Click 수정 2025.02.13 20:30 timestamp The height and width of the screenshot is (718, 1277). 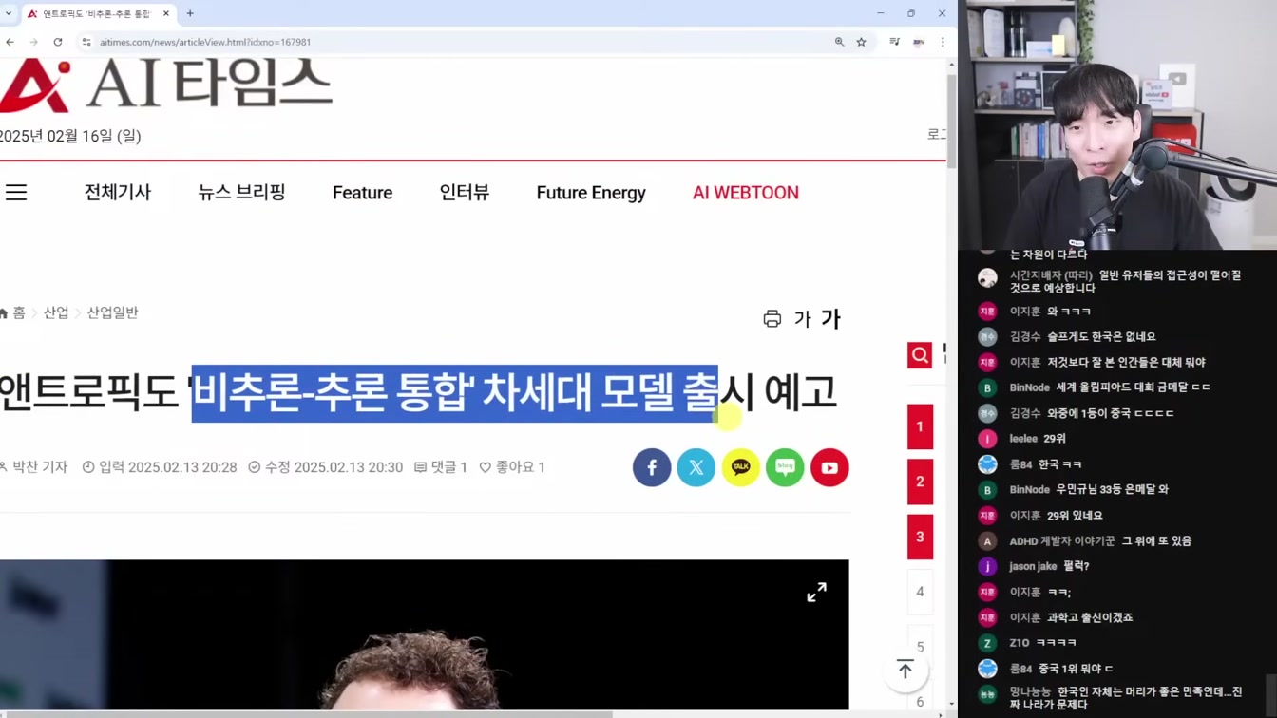326,467
